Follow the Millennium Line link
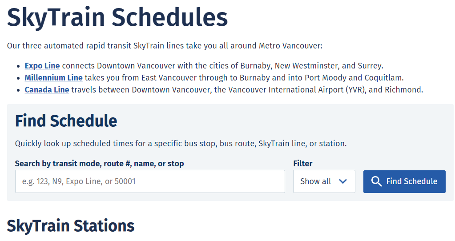 [x=53, y=78]
